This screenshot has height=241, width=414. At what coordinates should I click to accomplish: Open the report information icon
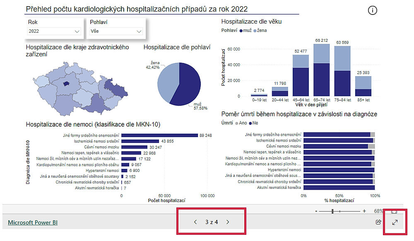click(x=373, y=10)
